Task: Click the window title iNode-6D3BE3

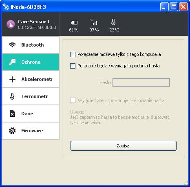Action: point(28,7)
